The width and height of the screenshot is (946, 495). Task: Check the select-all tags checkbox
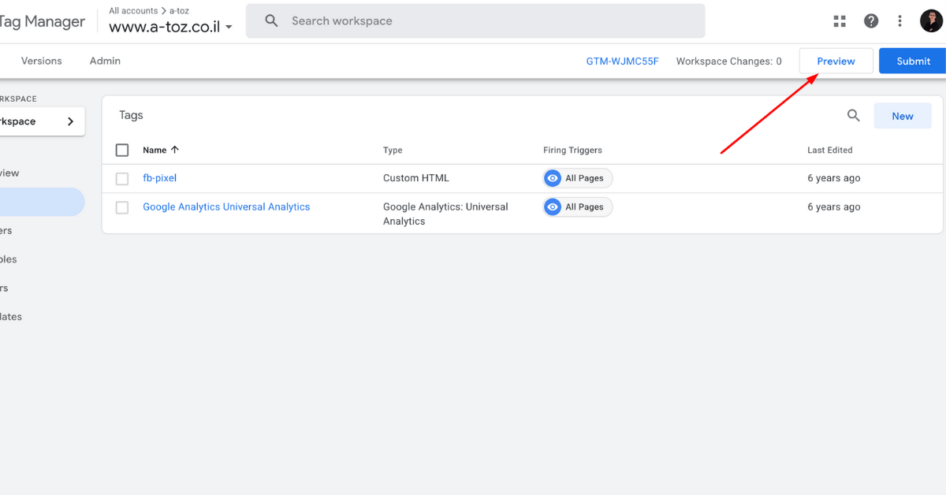pyautogui.click(x=122, y=150)
